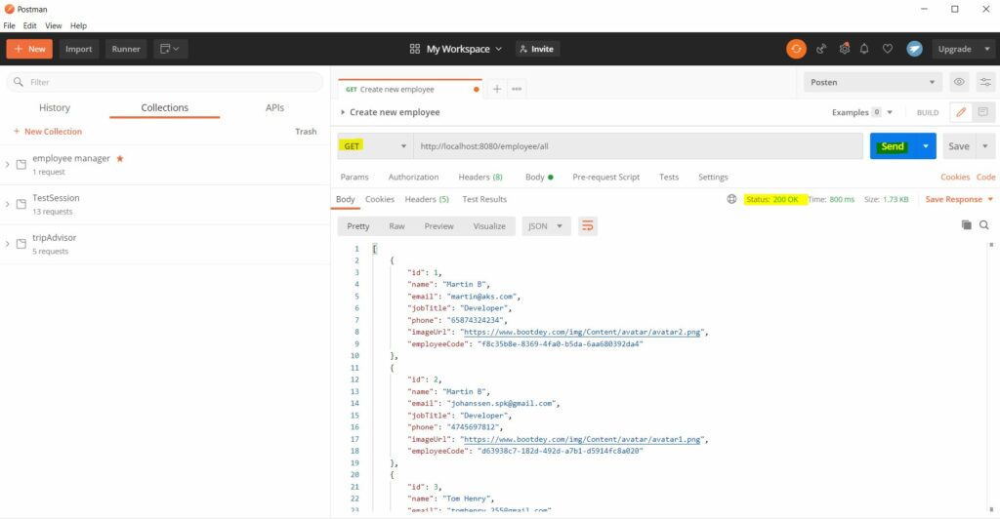Open the notifications bell
Viewport: 1000px width, 519px height.
(x=864, y=49)
